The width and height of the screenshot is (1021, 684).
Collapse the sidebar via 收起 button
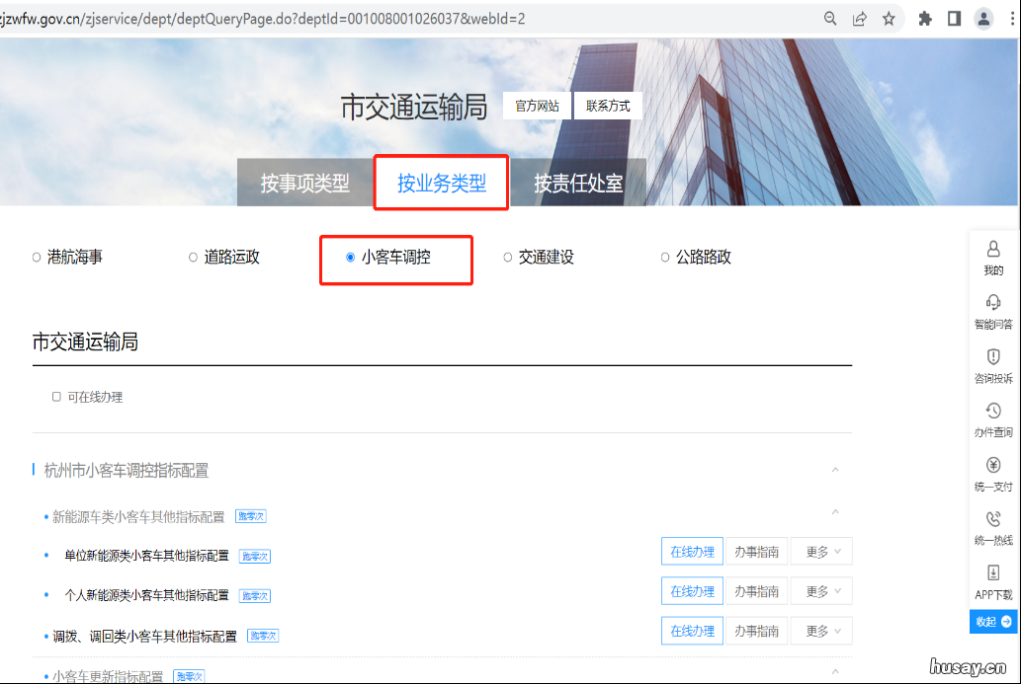(x=991, y=621)
